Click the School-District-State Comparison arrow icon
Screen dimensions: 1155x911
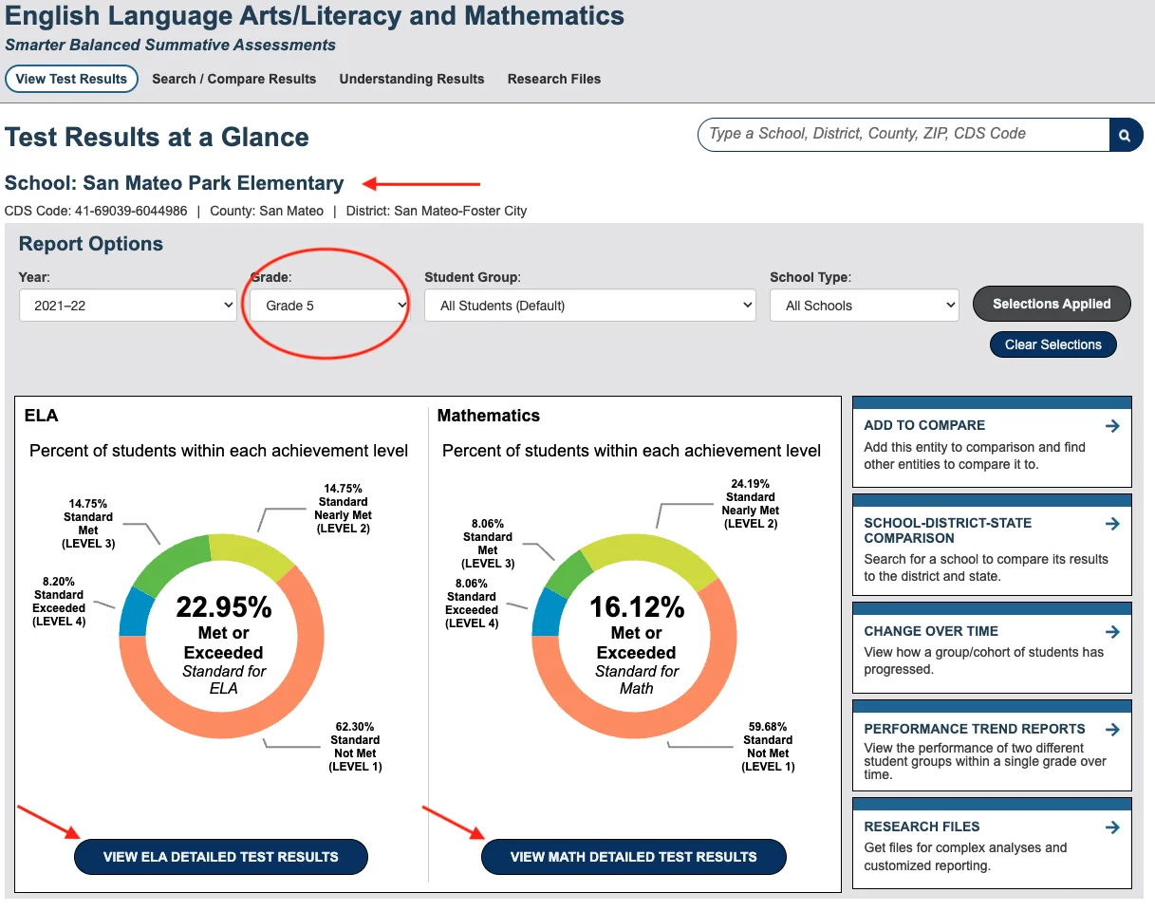[x=1112, y=524]
